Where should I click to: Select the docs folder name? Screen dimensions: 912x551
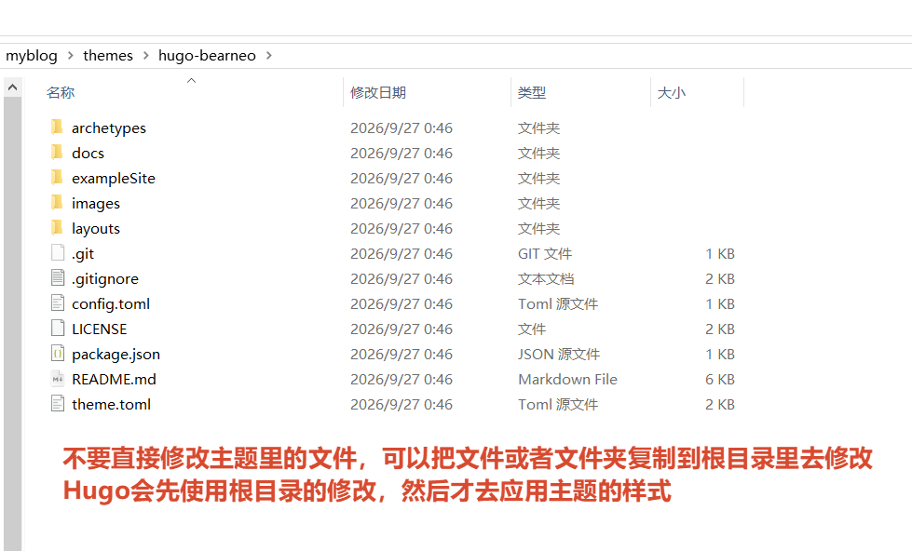88,153
